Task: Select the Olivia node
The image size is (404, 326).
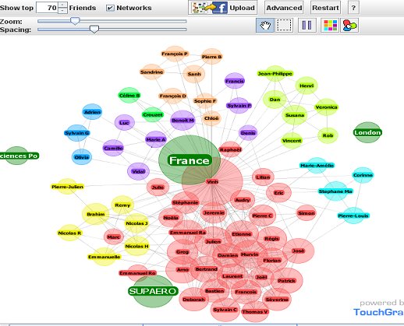Action: point(82,157)
